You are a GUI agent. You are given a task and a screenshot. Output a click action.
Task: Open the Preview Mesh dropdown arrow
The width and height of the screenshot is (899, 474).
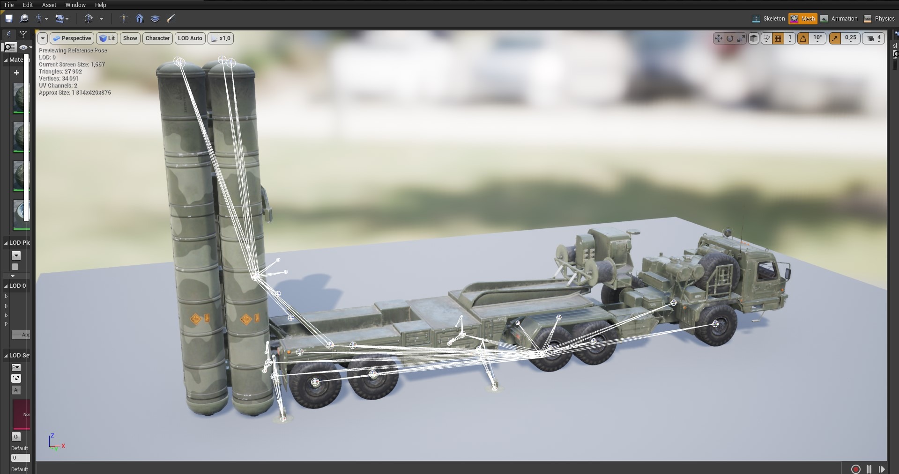pyautogui.click(x=46, y=19)
